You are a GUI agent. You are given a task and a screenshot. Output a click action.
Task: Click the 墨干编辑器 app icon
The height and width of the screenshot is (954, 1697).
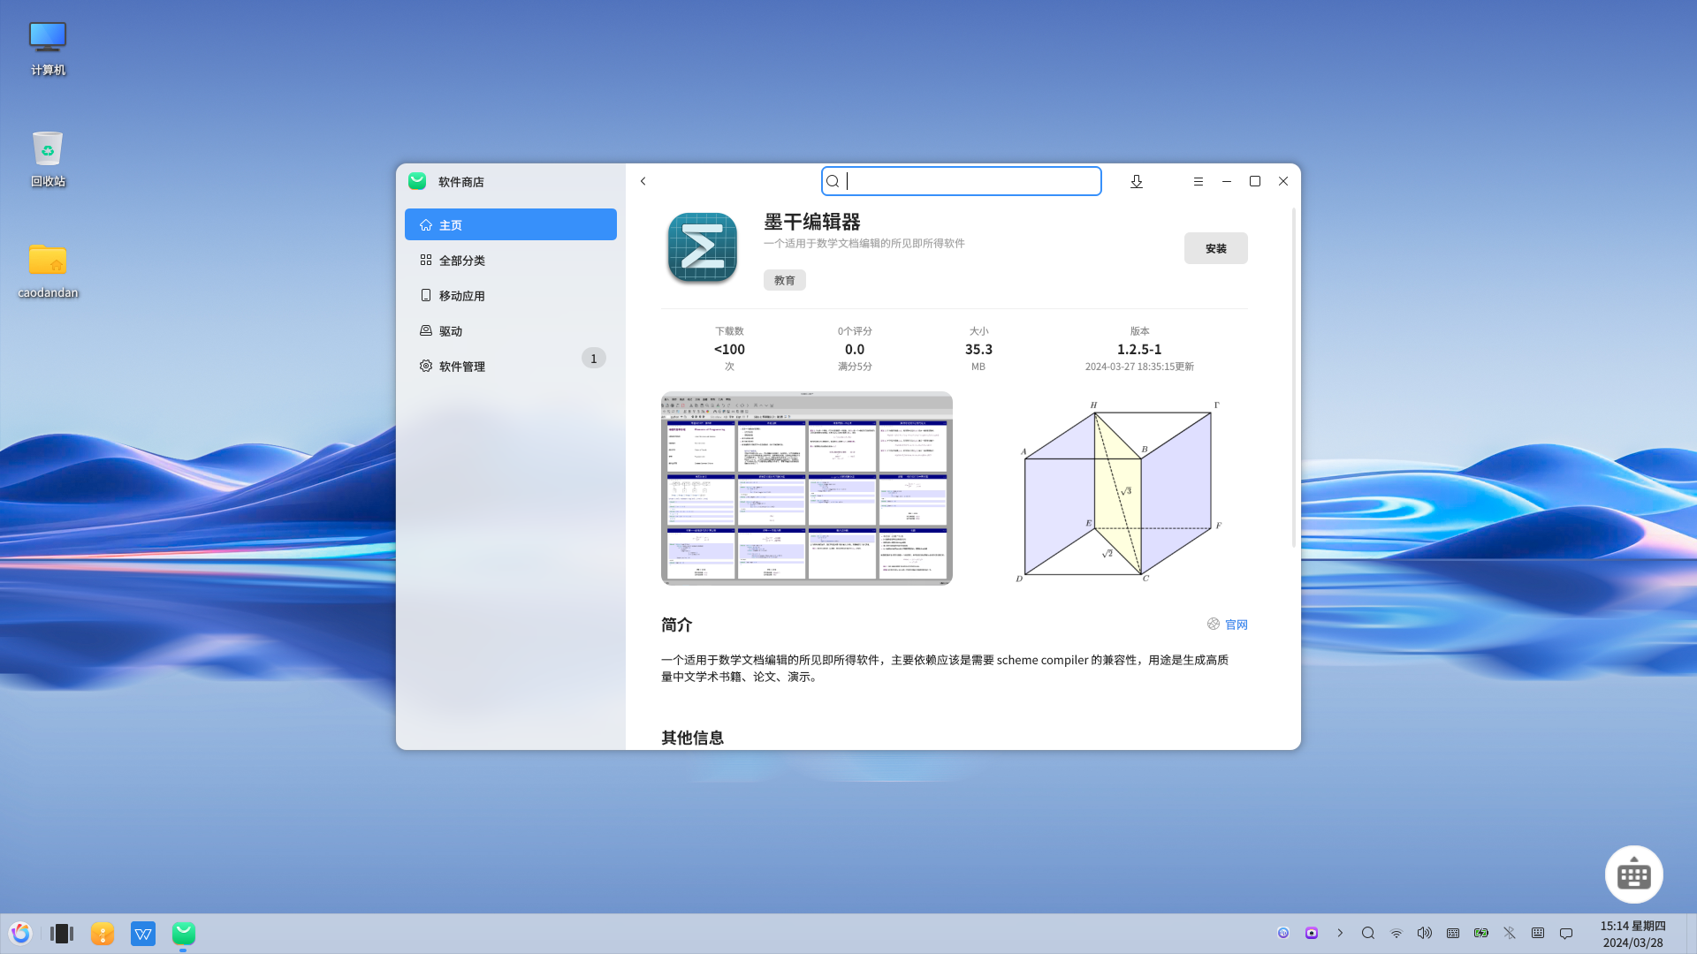click(703, 248)
